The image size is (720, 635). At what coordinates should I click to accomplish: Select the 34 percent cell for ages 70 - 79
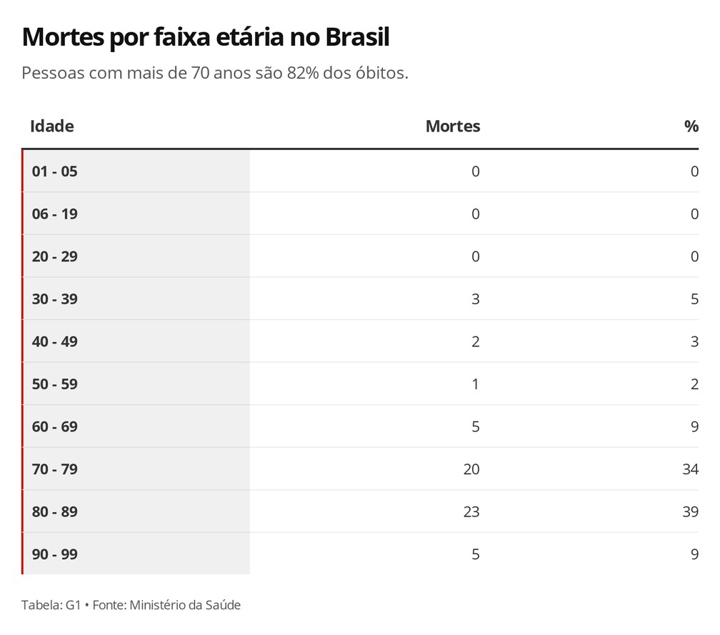pyautogui.click(x=690, y=469)
